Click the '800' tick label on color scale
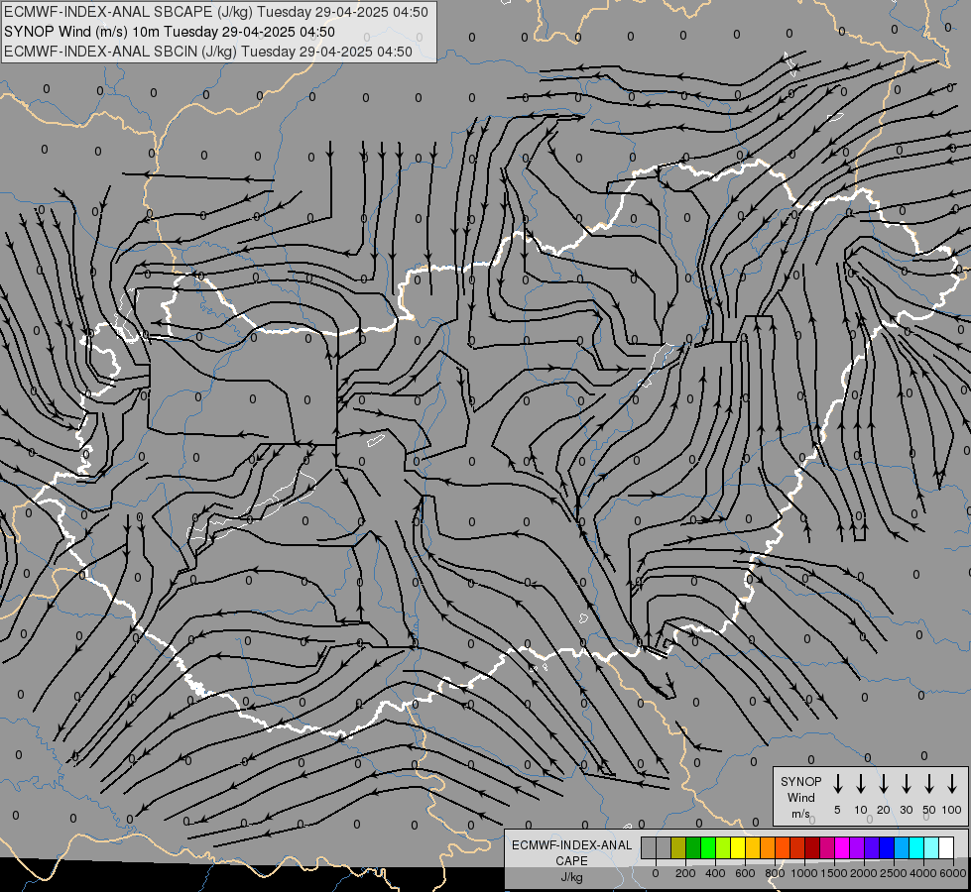This screenshot has width=971, height=892. coord(775,873)
